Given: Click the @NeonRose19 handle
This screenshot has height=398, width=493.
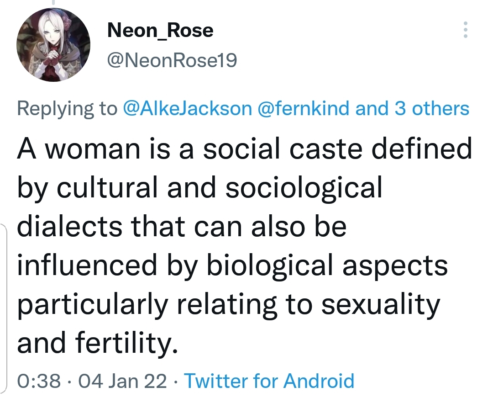Looking at the screenshot, I should [172, 60].
